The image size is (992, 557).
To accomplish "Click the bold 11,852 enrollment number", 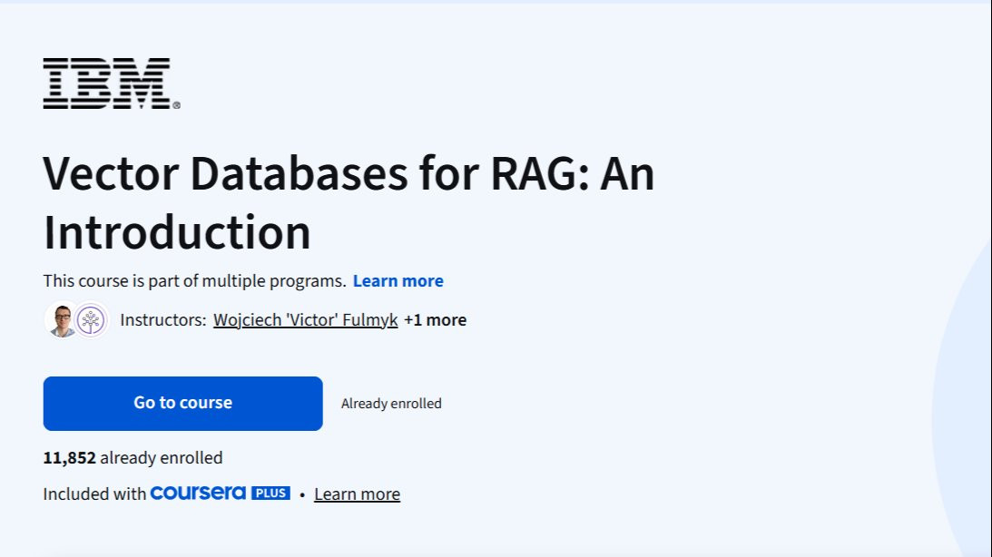I will point(69,458).
